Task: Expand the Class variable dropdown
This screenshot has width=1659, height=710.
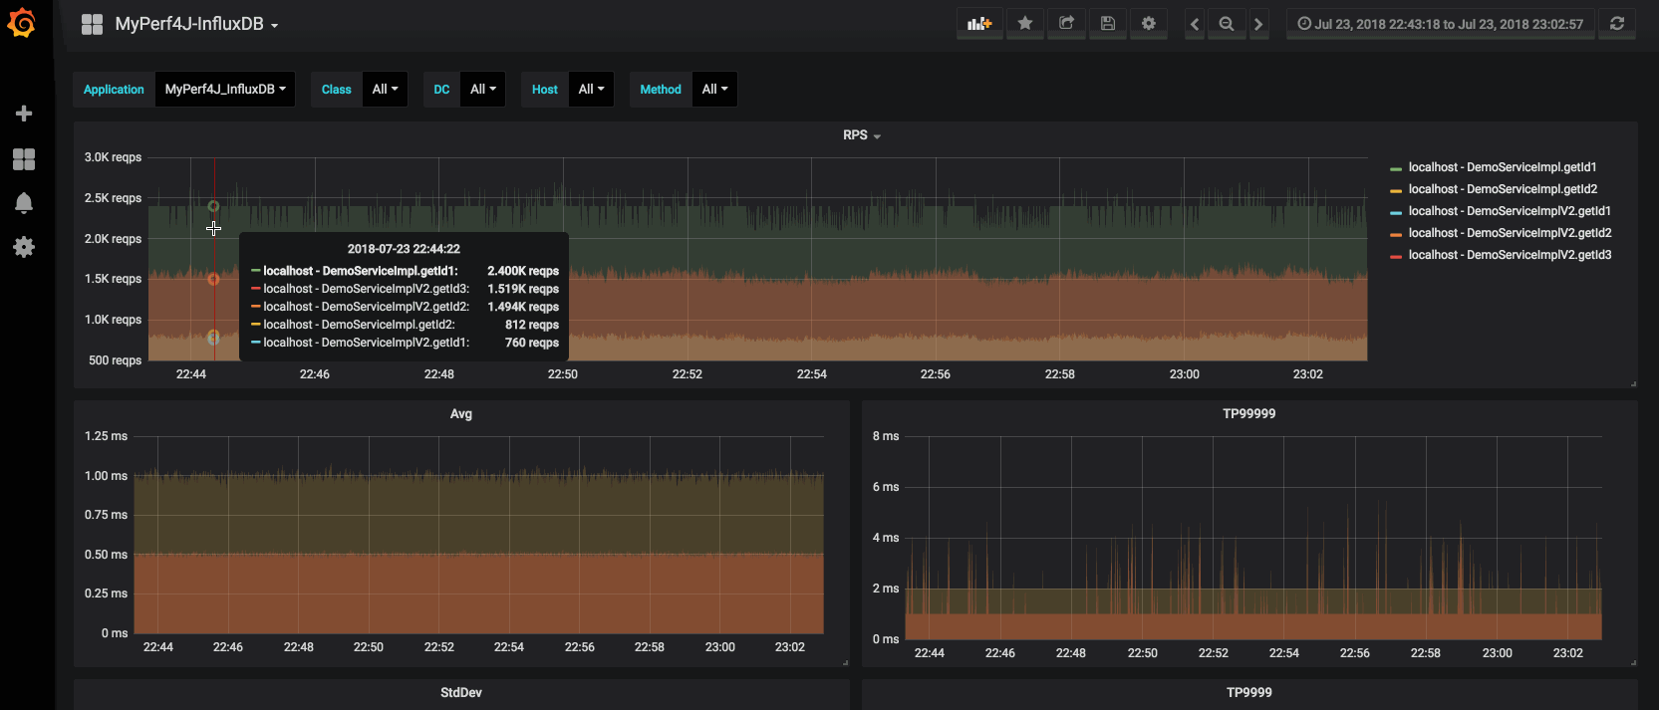Action: point(385,90)
